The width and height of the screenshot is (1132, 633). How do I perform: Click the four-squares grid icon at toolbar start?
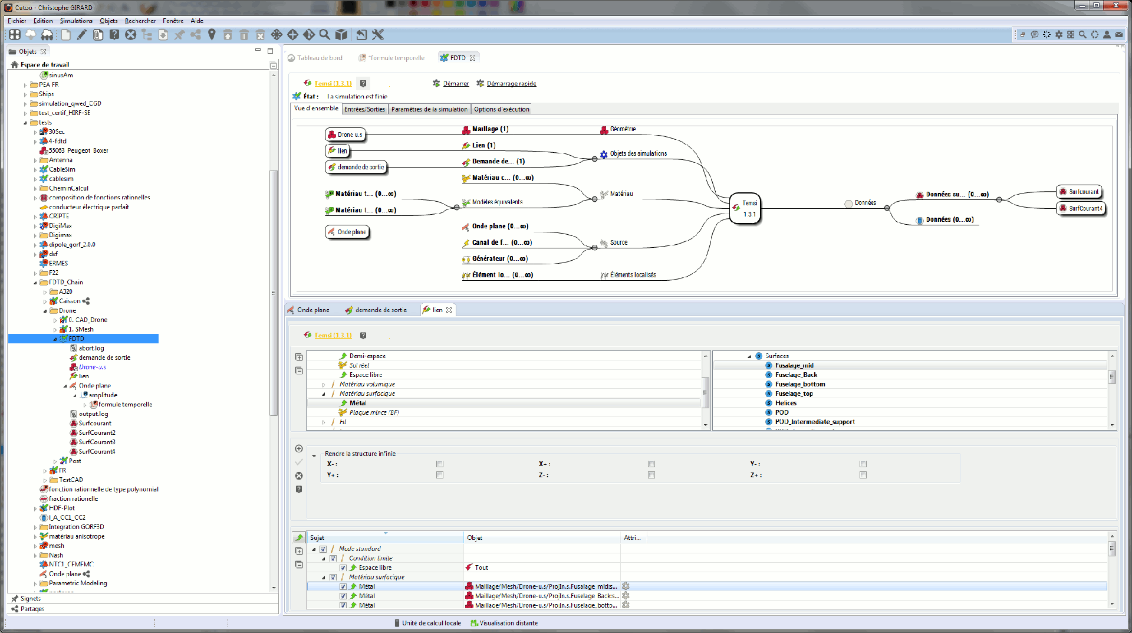pos(15,35)
